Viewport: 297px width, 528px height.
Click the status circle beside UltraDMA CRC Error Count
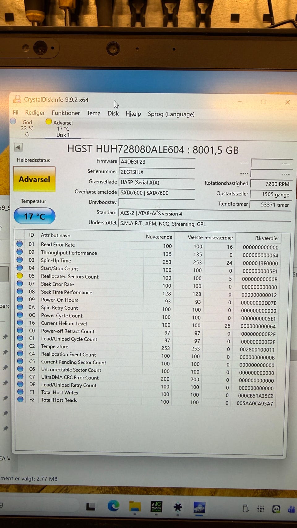pyautogui.click(x=20, y=376)
